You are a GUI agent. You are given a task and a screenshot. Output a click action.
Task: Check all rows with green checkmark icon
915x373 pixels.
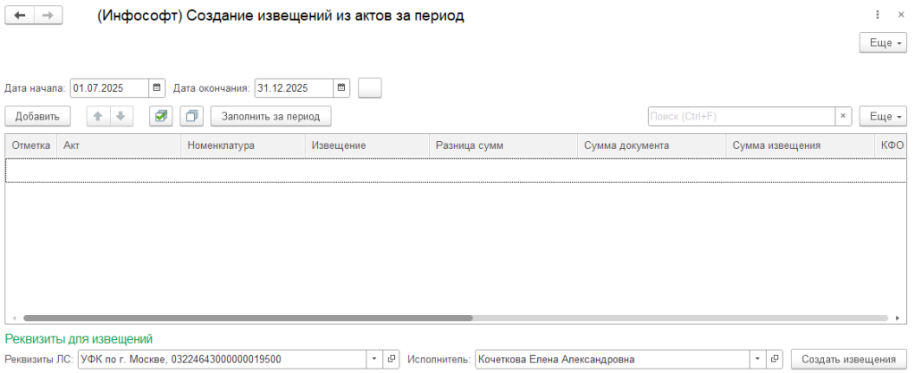point(161,116)
